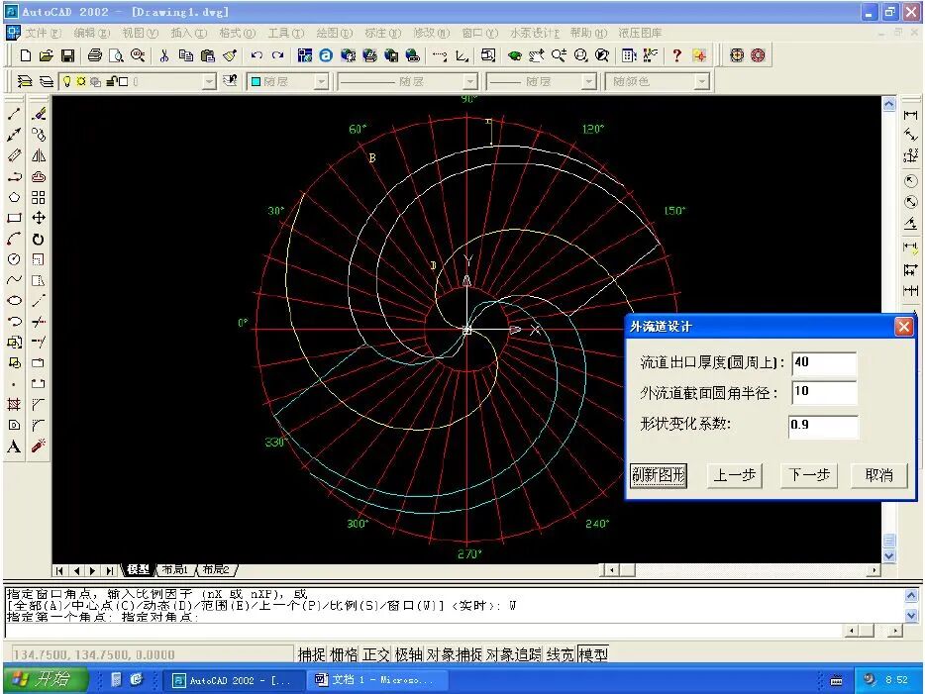925x694 pixels.
Task: Click the 取消 button
Action: click(879, 475)
